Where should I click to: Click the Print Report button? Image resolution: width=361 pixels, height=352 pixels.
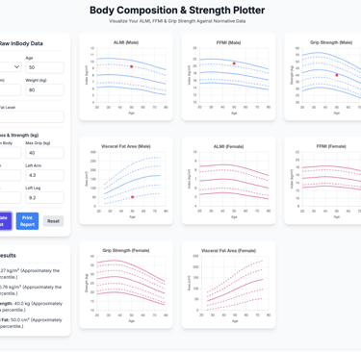pyautogui.click(x=27, y=221)
